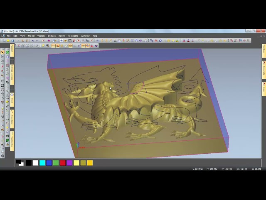Image resolution: width=266 pixels, height=200 pixels.
Task: Click the dragon relief model in 3D view
Action: [134, 105]
